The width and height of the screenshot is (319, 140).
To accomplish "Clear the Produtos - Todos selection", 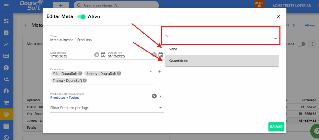I will (x=154, y=96).
